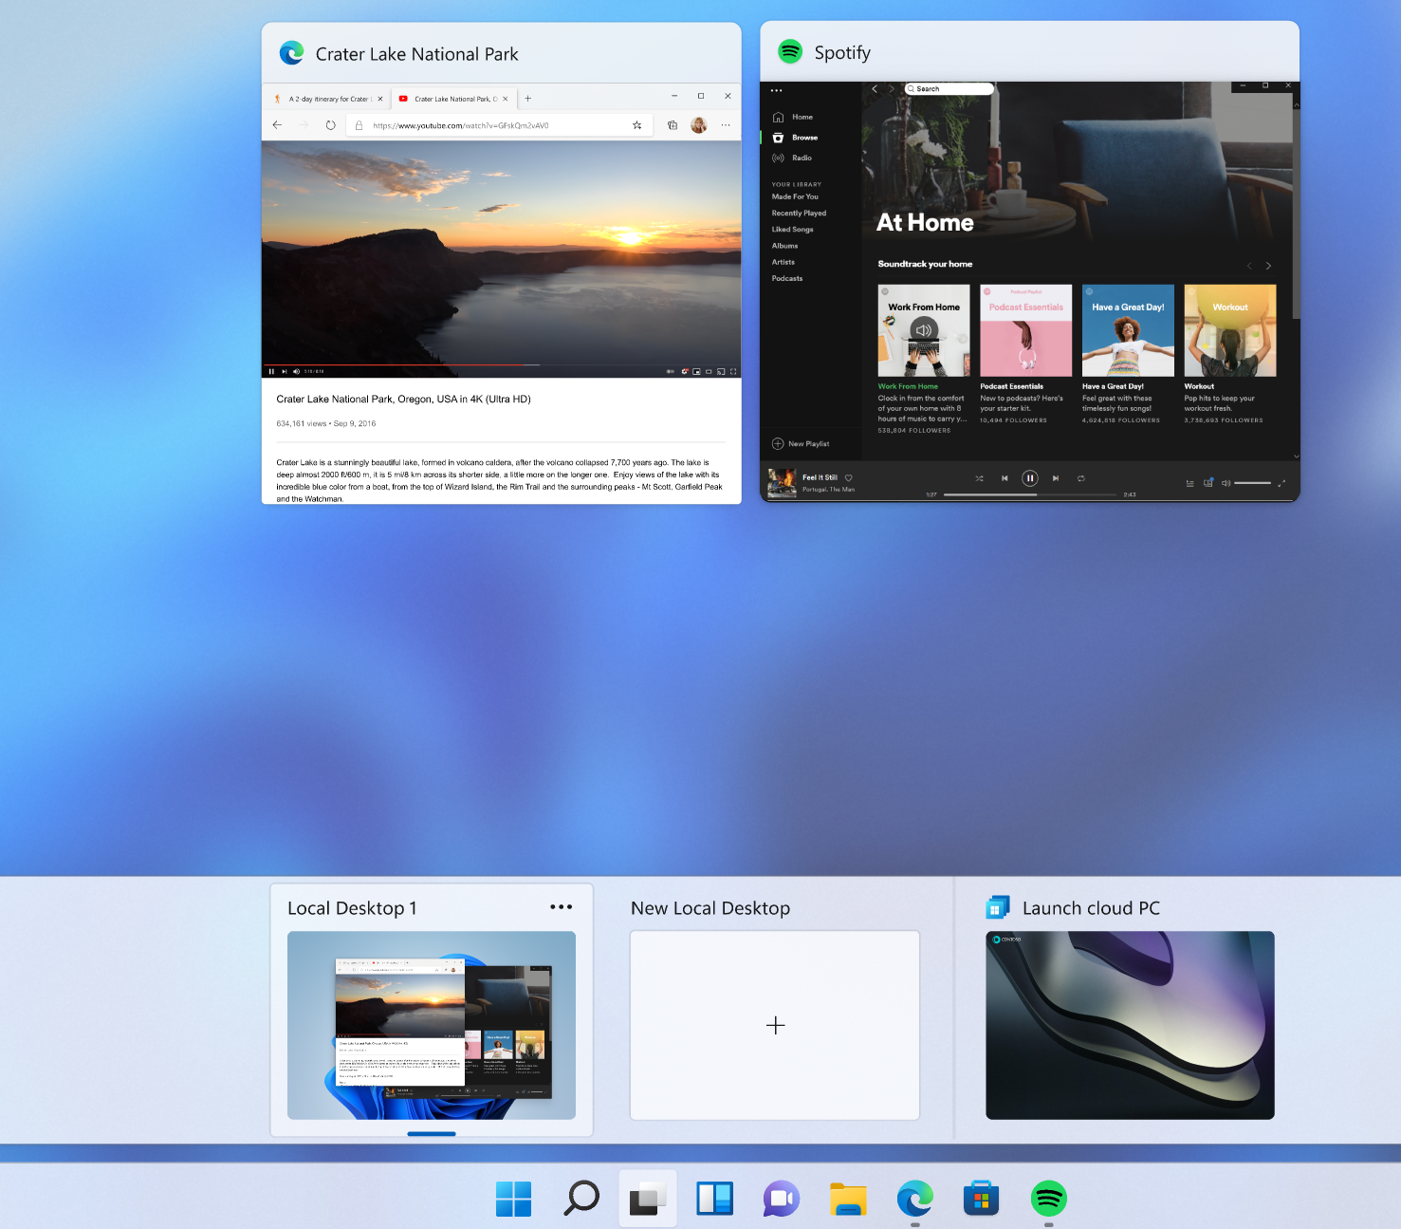1401x1229 pixels.
Task: Pause the current Spotify track
Action: pos(1029,478)
